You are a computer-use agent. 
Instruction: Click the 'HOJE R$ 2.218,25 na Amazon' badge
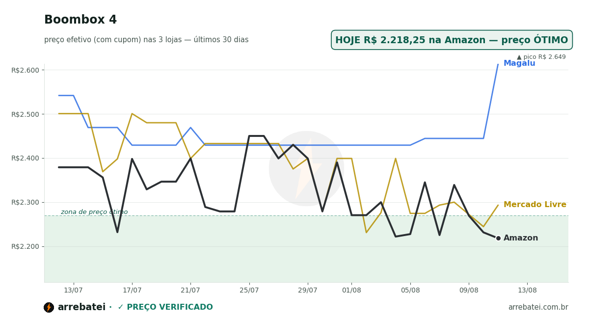click(452, 40)
